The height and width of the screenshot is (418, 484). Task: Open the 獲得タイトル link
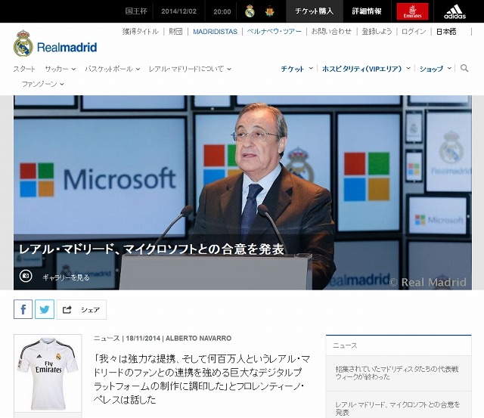click(141, 32)
